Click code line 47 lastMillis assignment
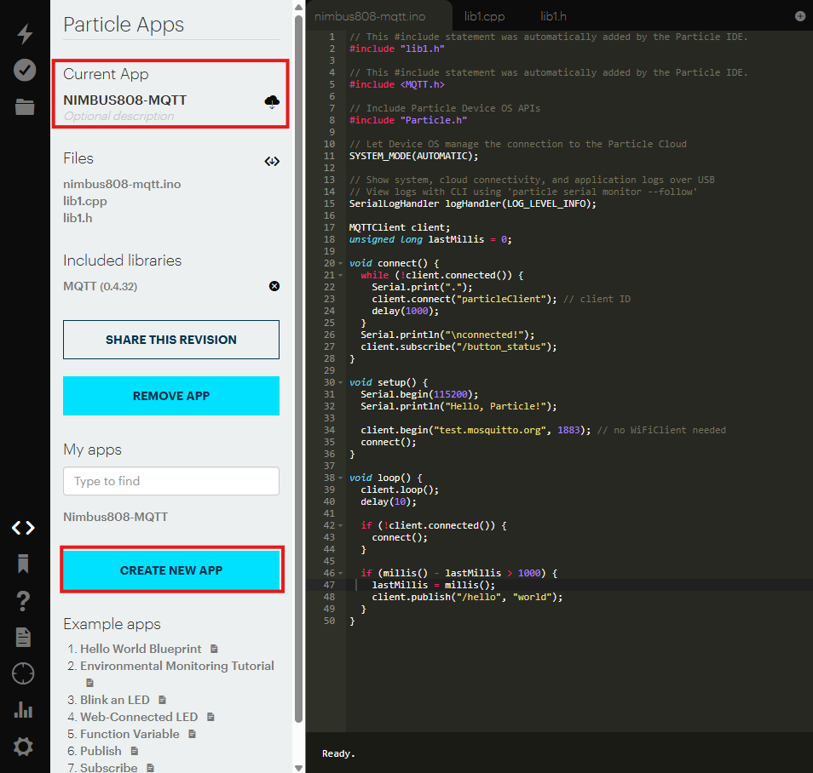The height and width of the screenshot is (773, 813). (433, 585)
